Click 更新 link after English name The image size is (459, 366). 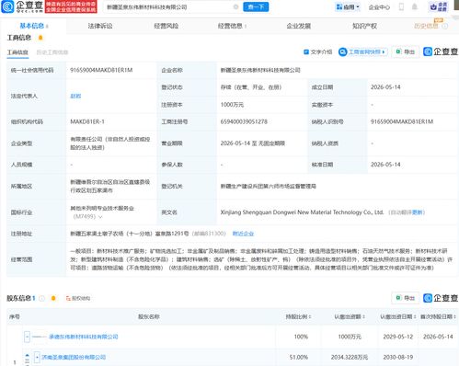pos(417,212)
